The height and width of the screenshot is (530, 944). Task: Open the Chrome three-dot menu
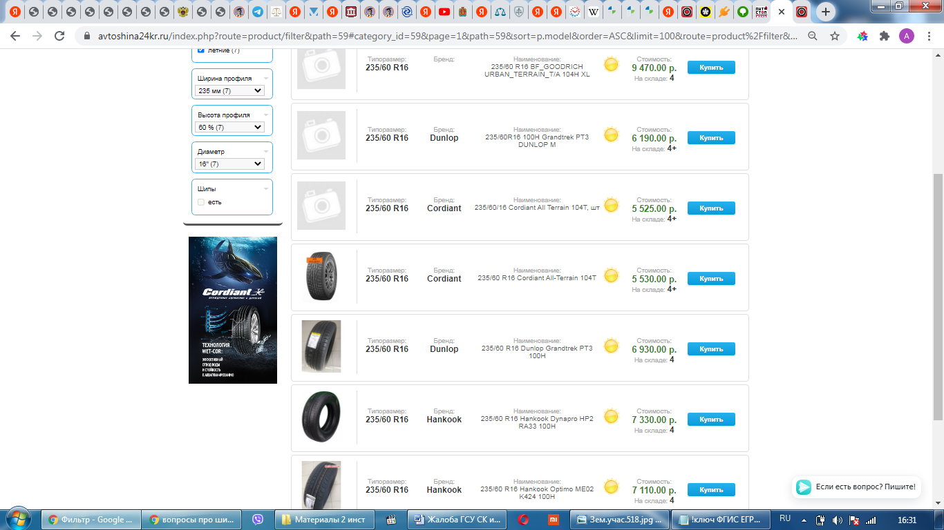928,36
